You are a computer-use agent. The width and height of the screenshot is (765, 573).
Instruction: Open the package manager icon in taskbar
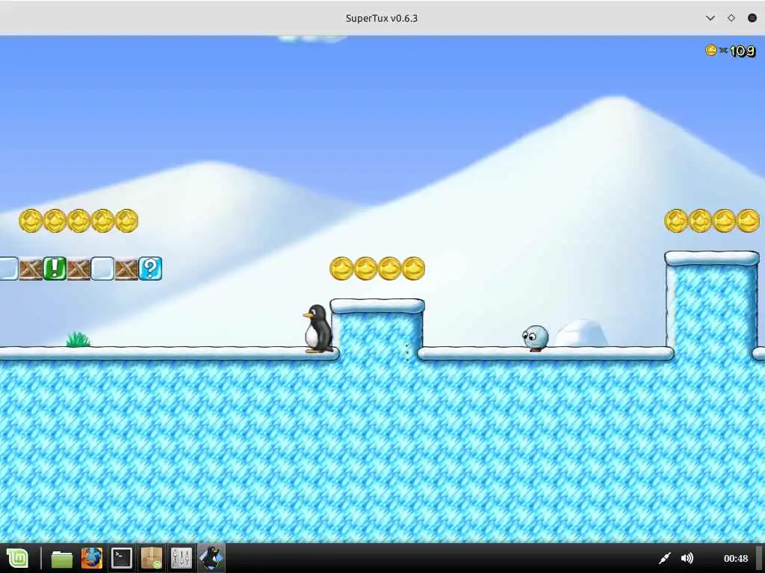(x=151, y=558)
